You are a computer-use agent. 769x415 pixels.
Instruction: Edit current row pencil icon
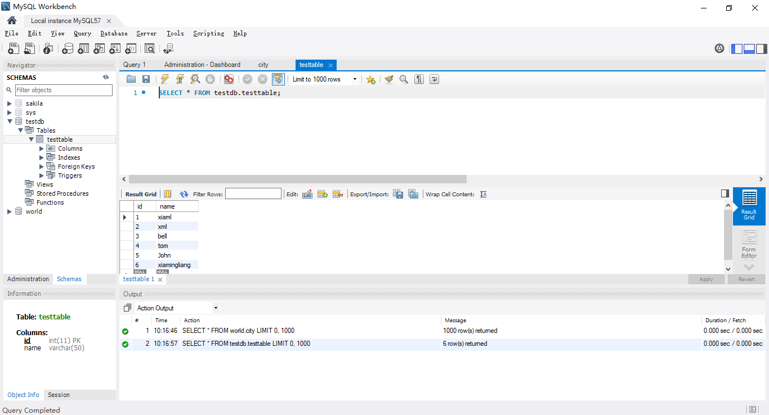307,194
